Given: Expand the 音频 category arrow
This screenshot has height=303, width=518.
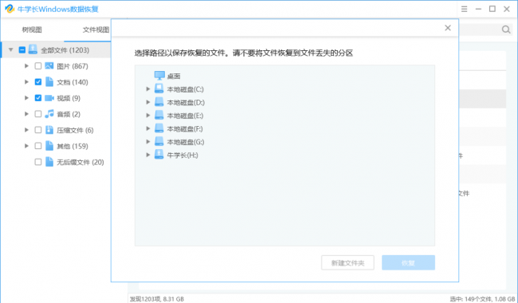Looking at the screenshot, I should (x=27, y=114).
